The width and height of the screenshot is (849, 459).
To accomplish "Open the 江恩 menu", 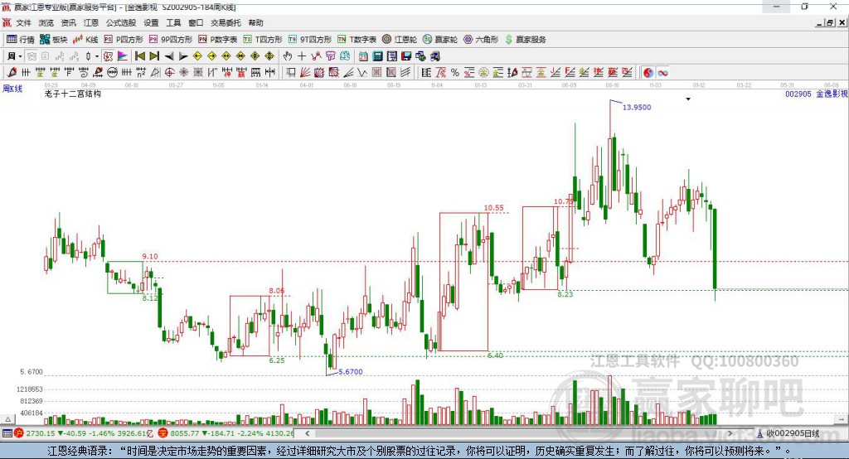I will coord(91,22).
